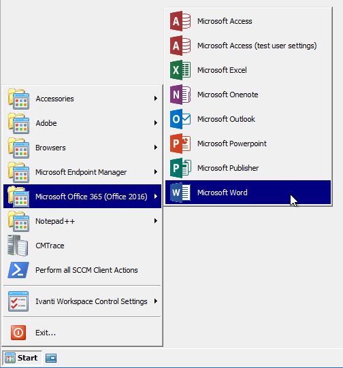Expand the Browsers submenu arrow
343x368 pixels.
[156, 147]
